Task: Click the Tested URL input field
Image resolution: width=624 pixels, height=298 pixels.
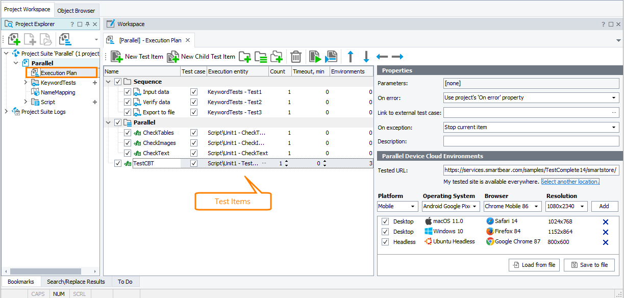Action: (531, 170)
